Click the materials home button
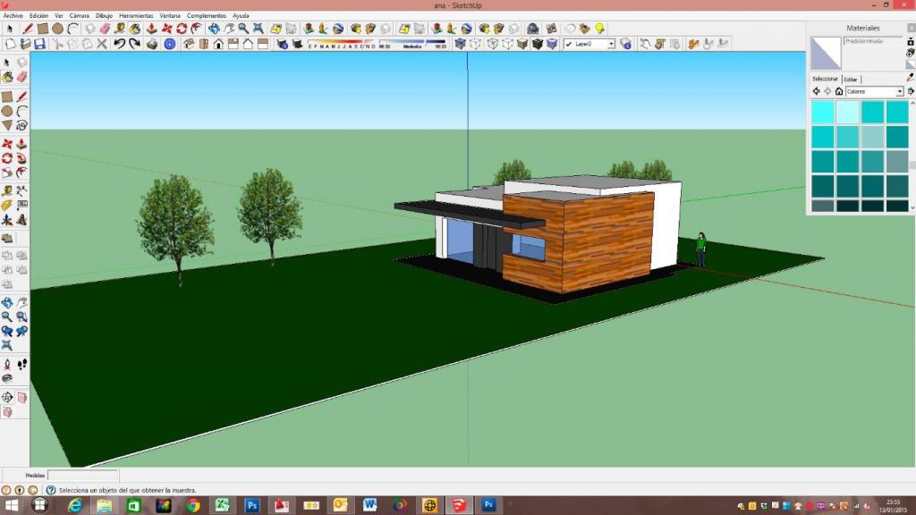Viewport: 916px width, 515px height. coord(839,91)
